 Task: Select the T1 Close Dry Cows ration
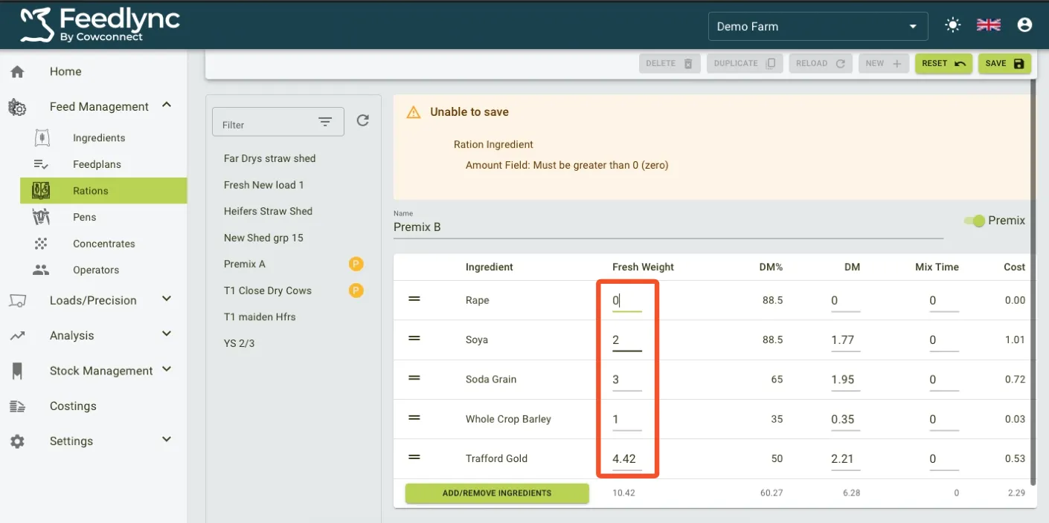pos(268,290)
